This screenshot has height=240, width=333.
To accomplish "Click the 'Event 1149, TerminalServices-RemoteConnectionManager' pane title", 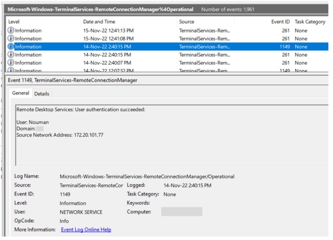I will pos(72,80).
